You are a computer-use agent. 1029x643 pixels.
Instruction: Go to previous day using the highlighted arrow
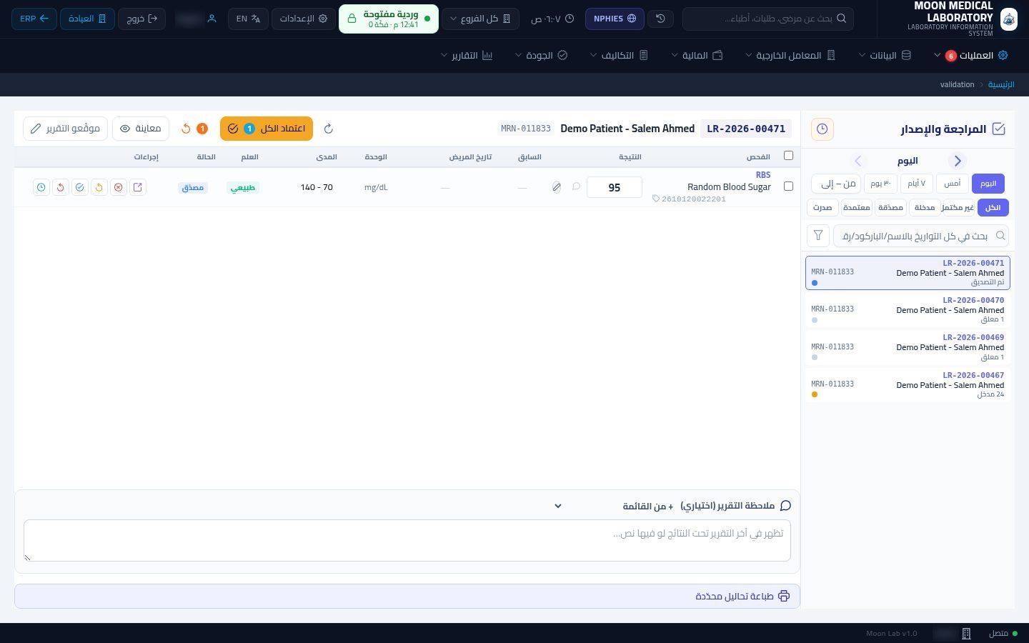pyautogui.click(x=958, y=161)
